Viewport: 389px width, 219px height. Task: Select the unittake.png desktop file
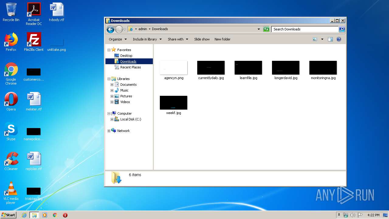click(x=57, y=44)
